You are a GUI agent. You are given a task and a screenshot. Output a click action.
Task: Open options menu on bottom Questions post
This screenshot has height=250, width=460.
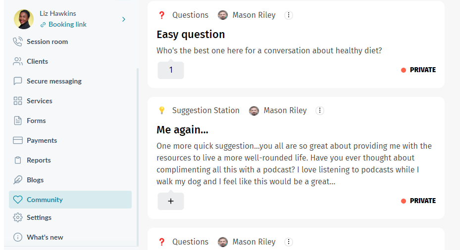[x=289, y=242]
